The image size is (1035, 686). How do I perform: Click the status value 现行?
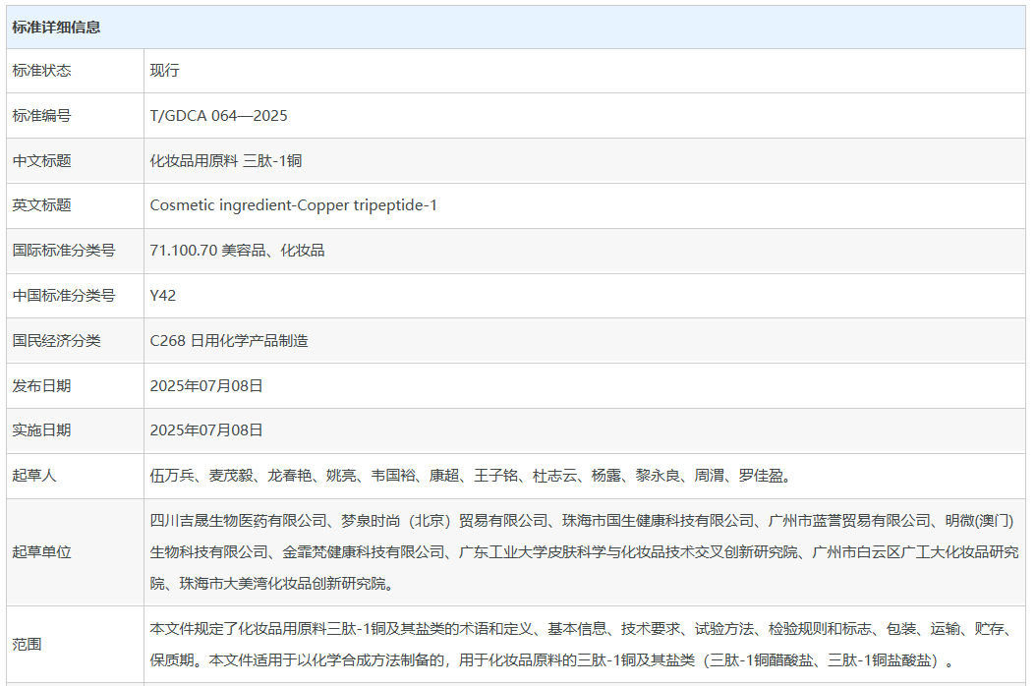(164, 71)
